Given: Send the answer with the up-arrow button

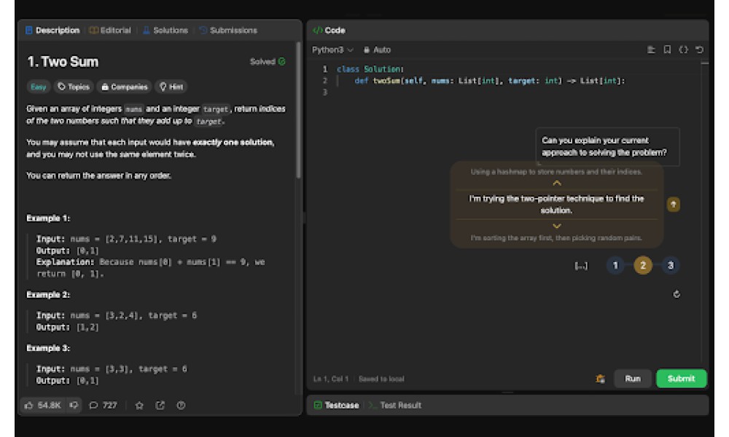Looking at the screenshot, I should click(673, 205).
